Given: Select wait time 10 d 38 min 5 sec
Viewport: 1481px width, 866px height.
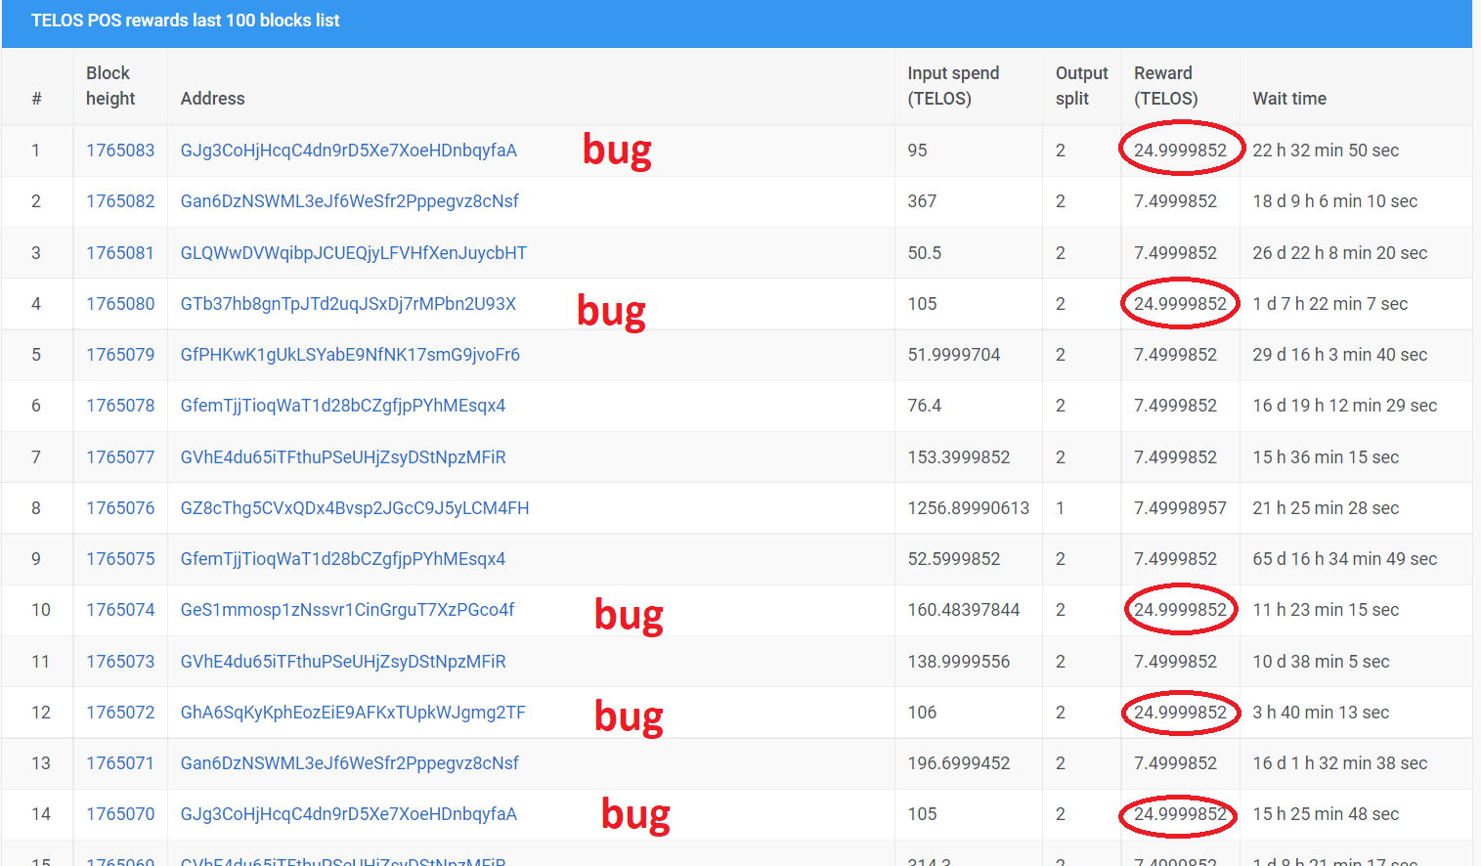Looking at the screenshot, I should click(1321, 662).
